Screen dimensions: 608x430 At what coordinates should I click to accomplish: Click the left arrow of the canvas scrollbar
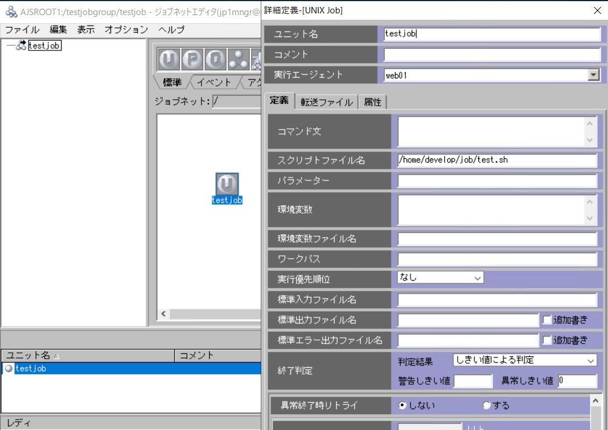pos(163,313)
